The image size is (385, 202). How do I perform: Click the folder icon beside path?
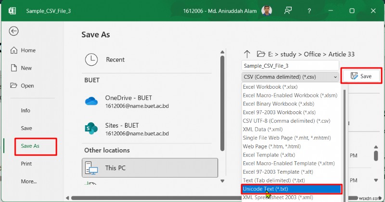(x=261, y=54)
